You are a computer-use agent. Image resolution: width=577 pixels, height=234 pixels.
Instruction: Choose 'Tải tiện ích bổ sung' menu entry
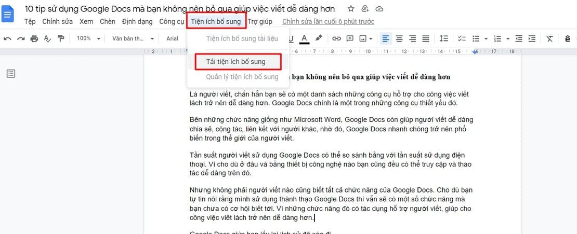coord(235,61)
